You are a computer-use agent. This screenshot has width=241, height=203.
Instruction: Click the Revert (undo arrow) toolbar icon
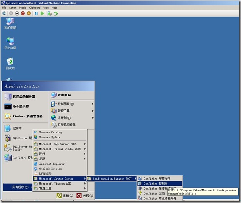click(x=55, y=13)
